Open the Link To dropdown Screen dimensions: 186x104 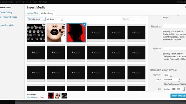(171, 80)
